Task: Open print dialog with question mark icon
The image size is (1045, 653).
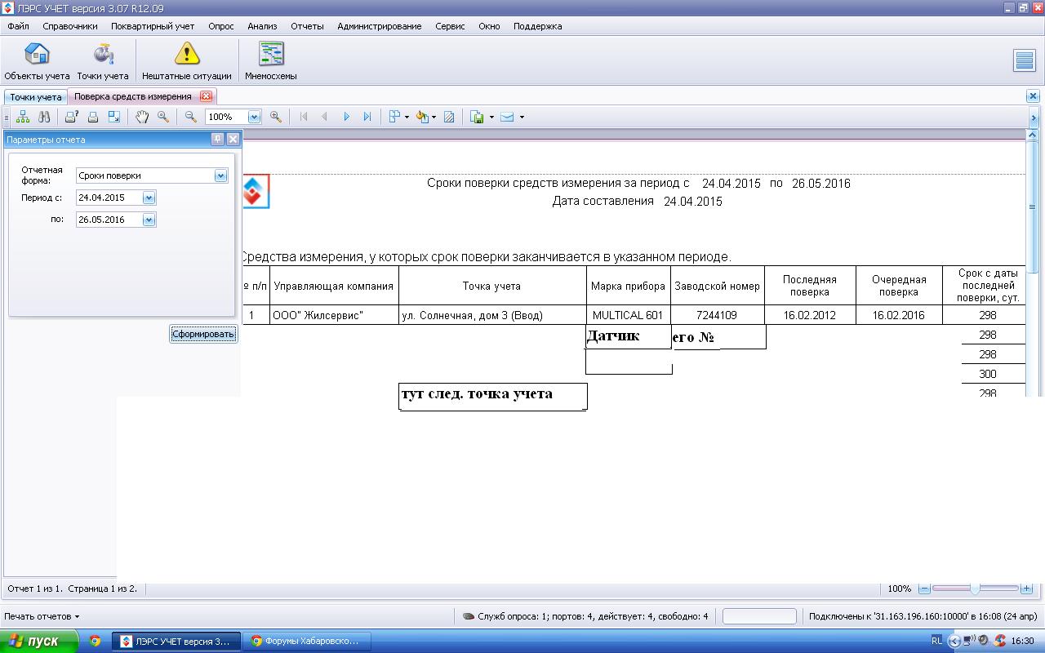Action: [x=72, y=117]
